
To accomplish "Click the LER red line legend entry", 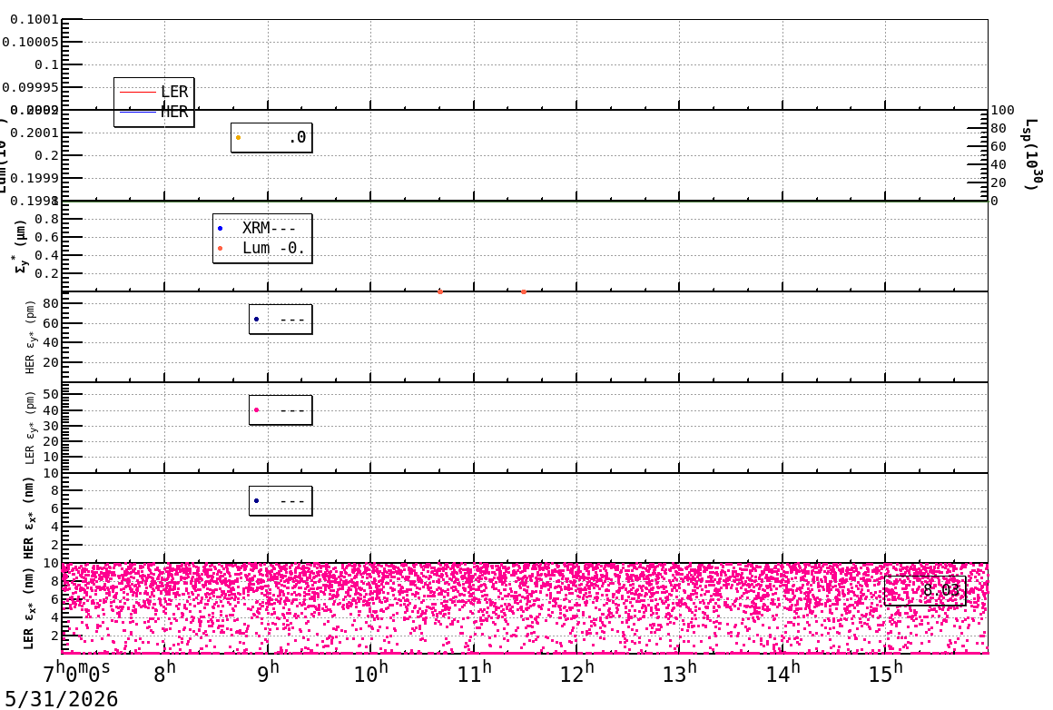I will (x=153, y=92).
